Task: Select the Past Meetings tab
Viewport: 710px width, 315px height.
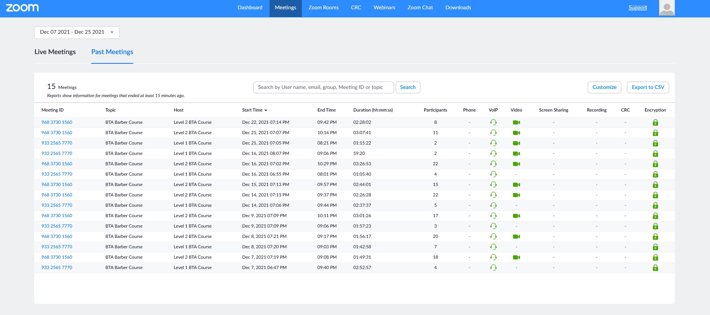Action: pyautogui.click(x=112, y=52)
